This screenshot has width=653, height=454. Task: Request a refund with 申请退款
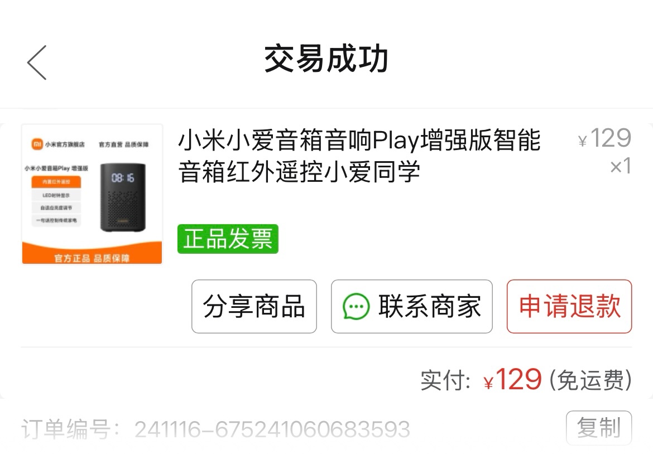pyautogui.click(x=569, y=306)
